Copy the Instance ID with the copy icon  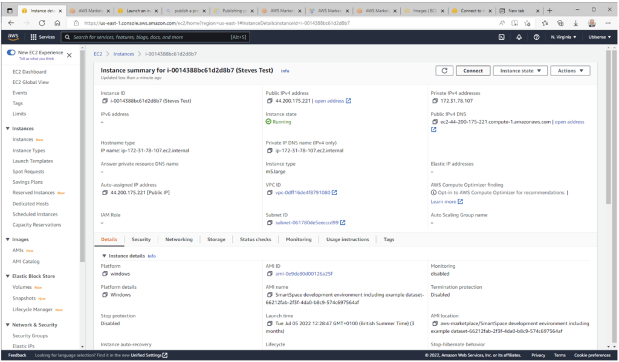105,101
